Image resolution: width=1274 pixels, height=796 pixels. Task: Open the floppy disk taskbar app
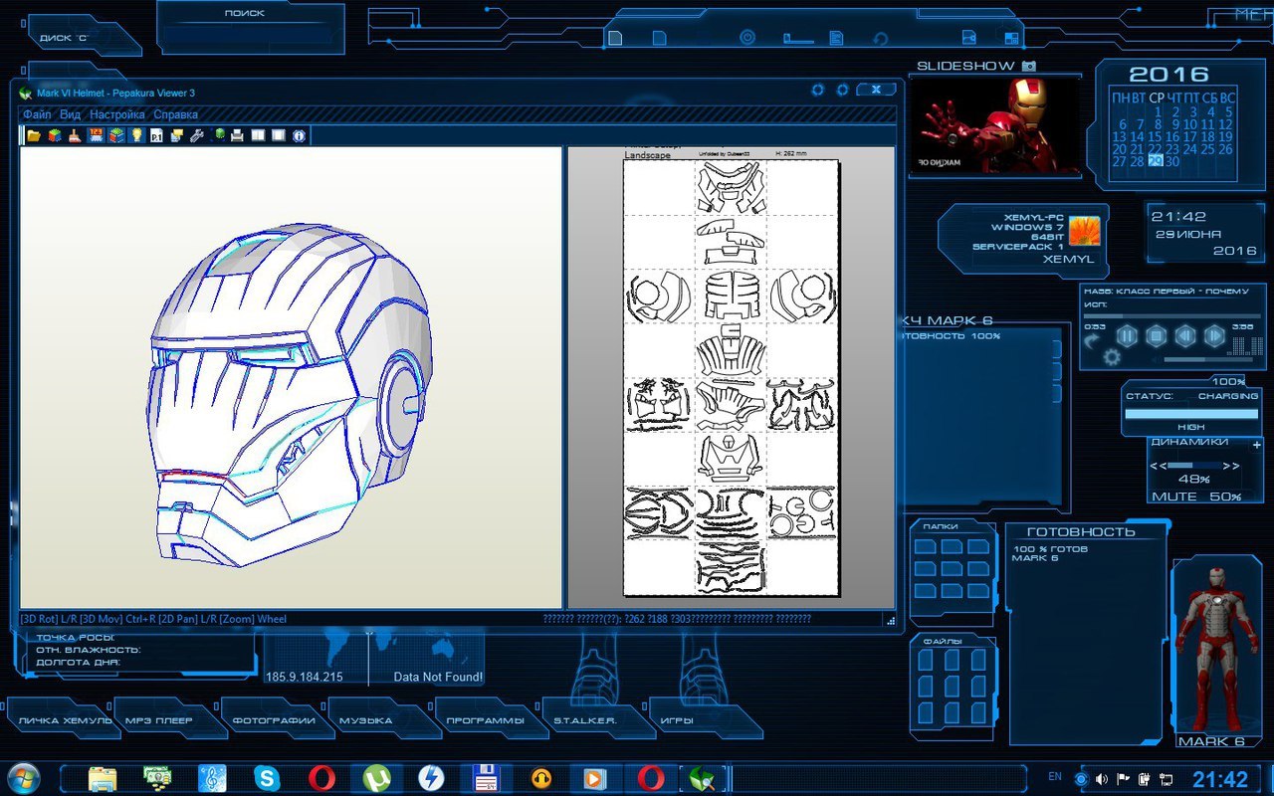click(x=486, y=778)
